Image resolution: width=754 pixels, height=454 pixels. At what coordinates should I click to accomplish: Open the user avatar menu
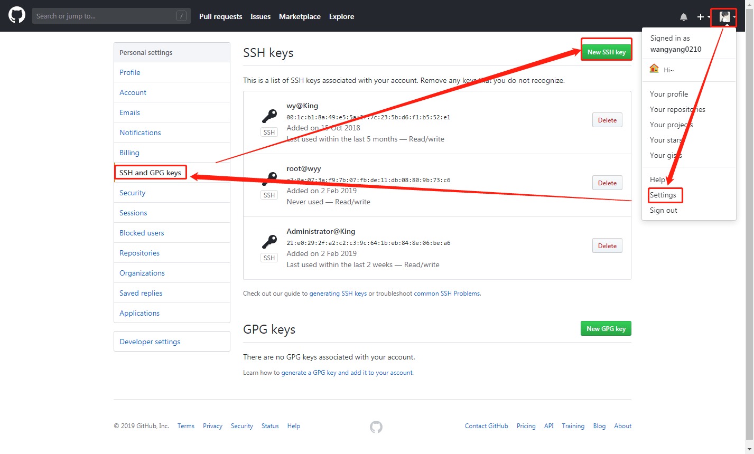click(727, 17)
